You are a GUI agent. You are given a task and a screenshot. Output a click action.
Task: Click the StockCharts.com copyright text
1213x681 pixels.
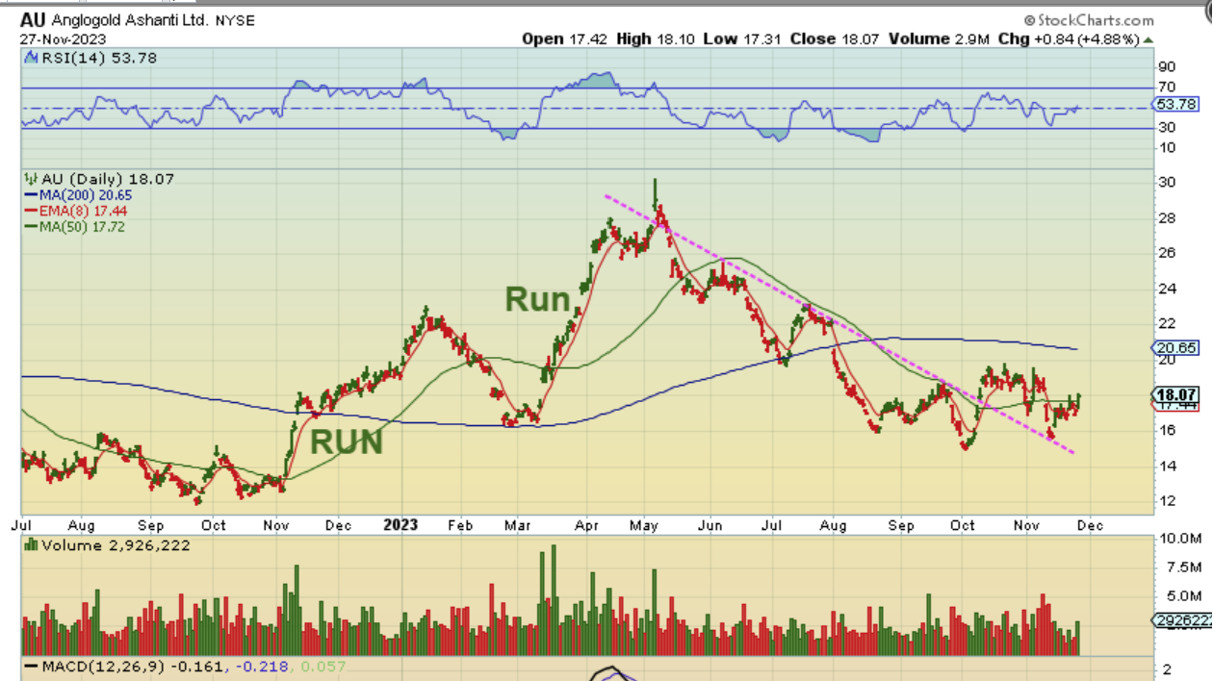1088,20
